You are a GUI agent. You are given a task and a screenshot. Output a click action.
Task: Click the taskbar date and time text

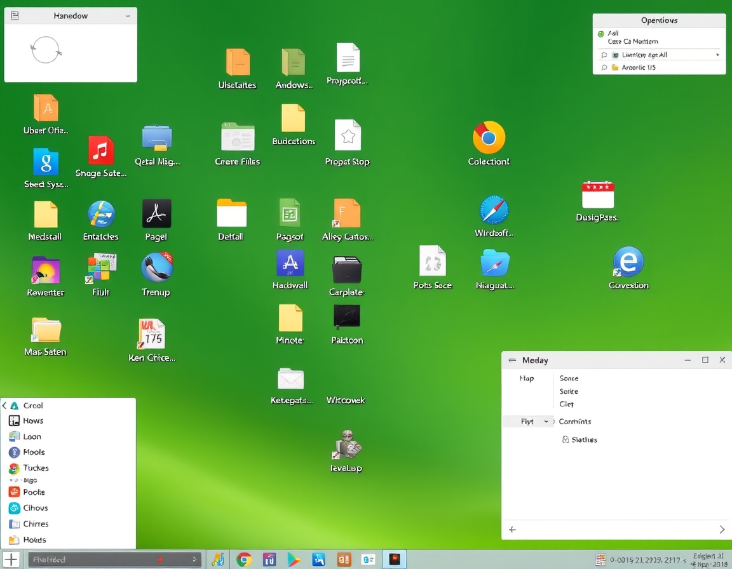pyautogui.click(x=648, y=559)
